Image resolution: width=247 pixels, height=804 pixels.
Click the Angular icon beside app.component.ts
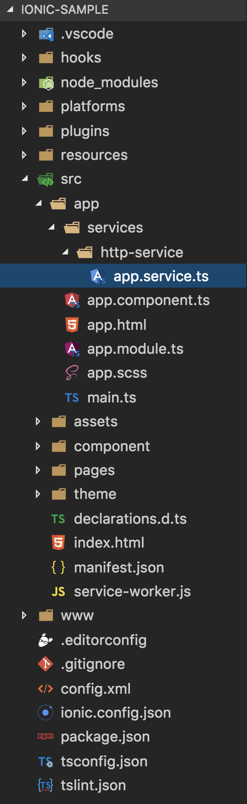[x=72, y=300]
